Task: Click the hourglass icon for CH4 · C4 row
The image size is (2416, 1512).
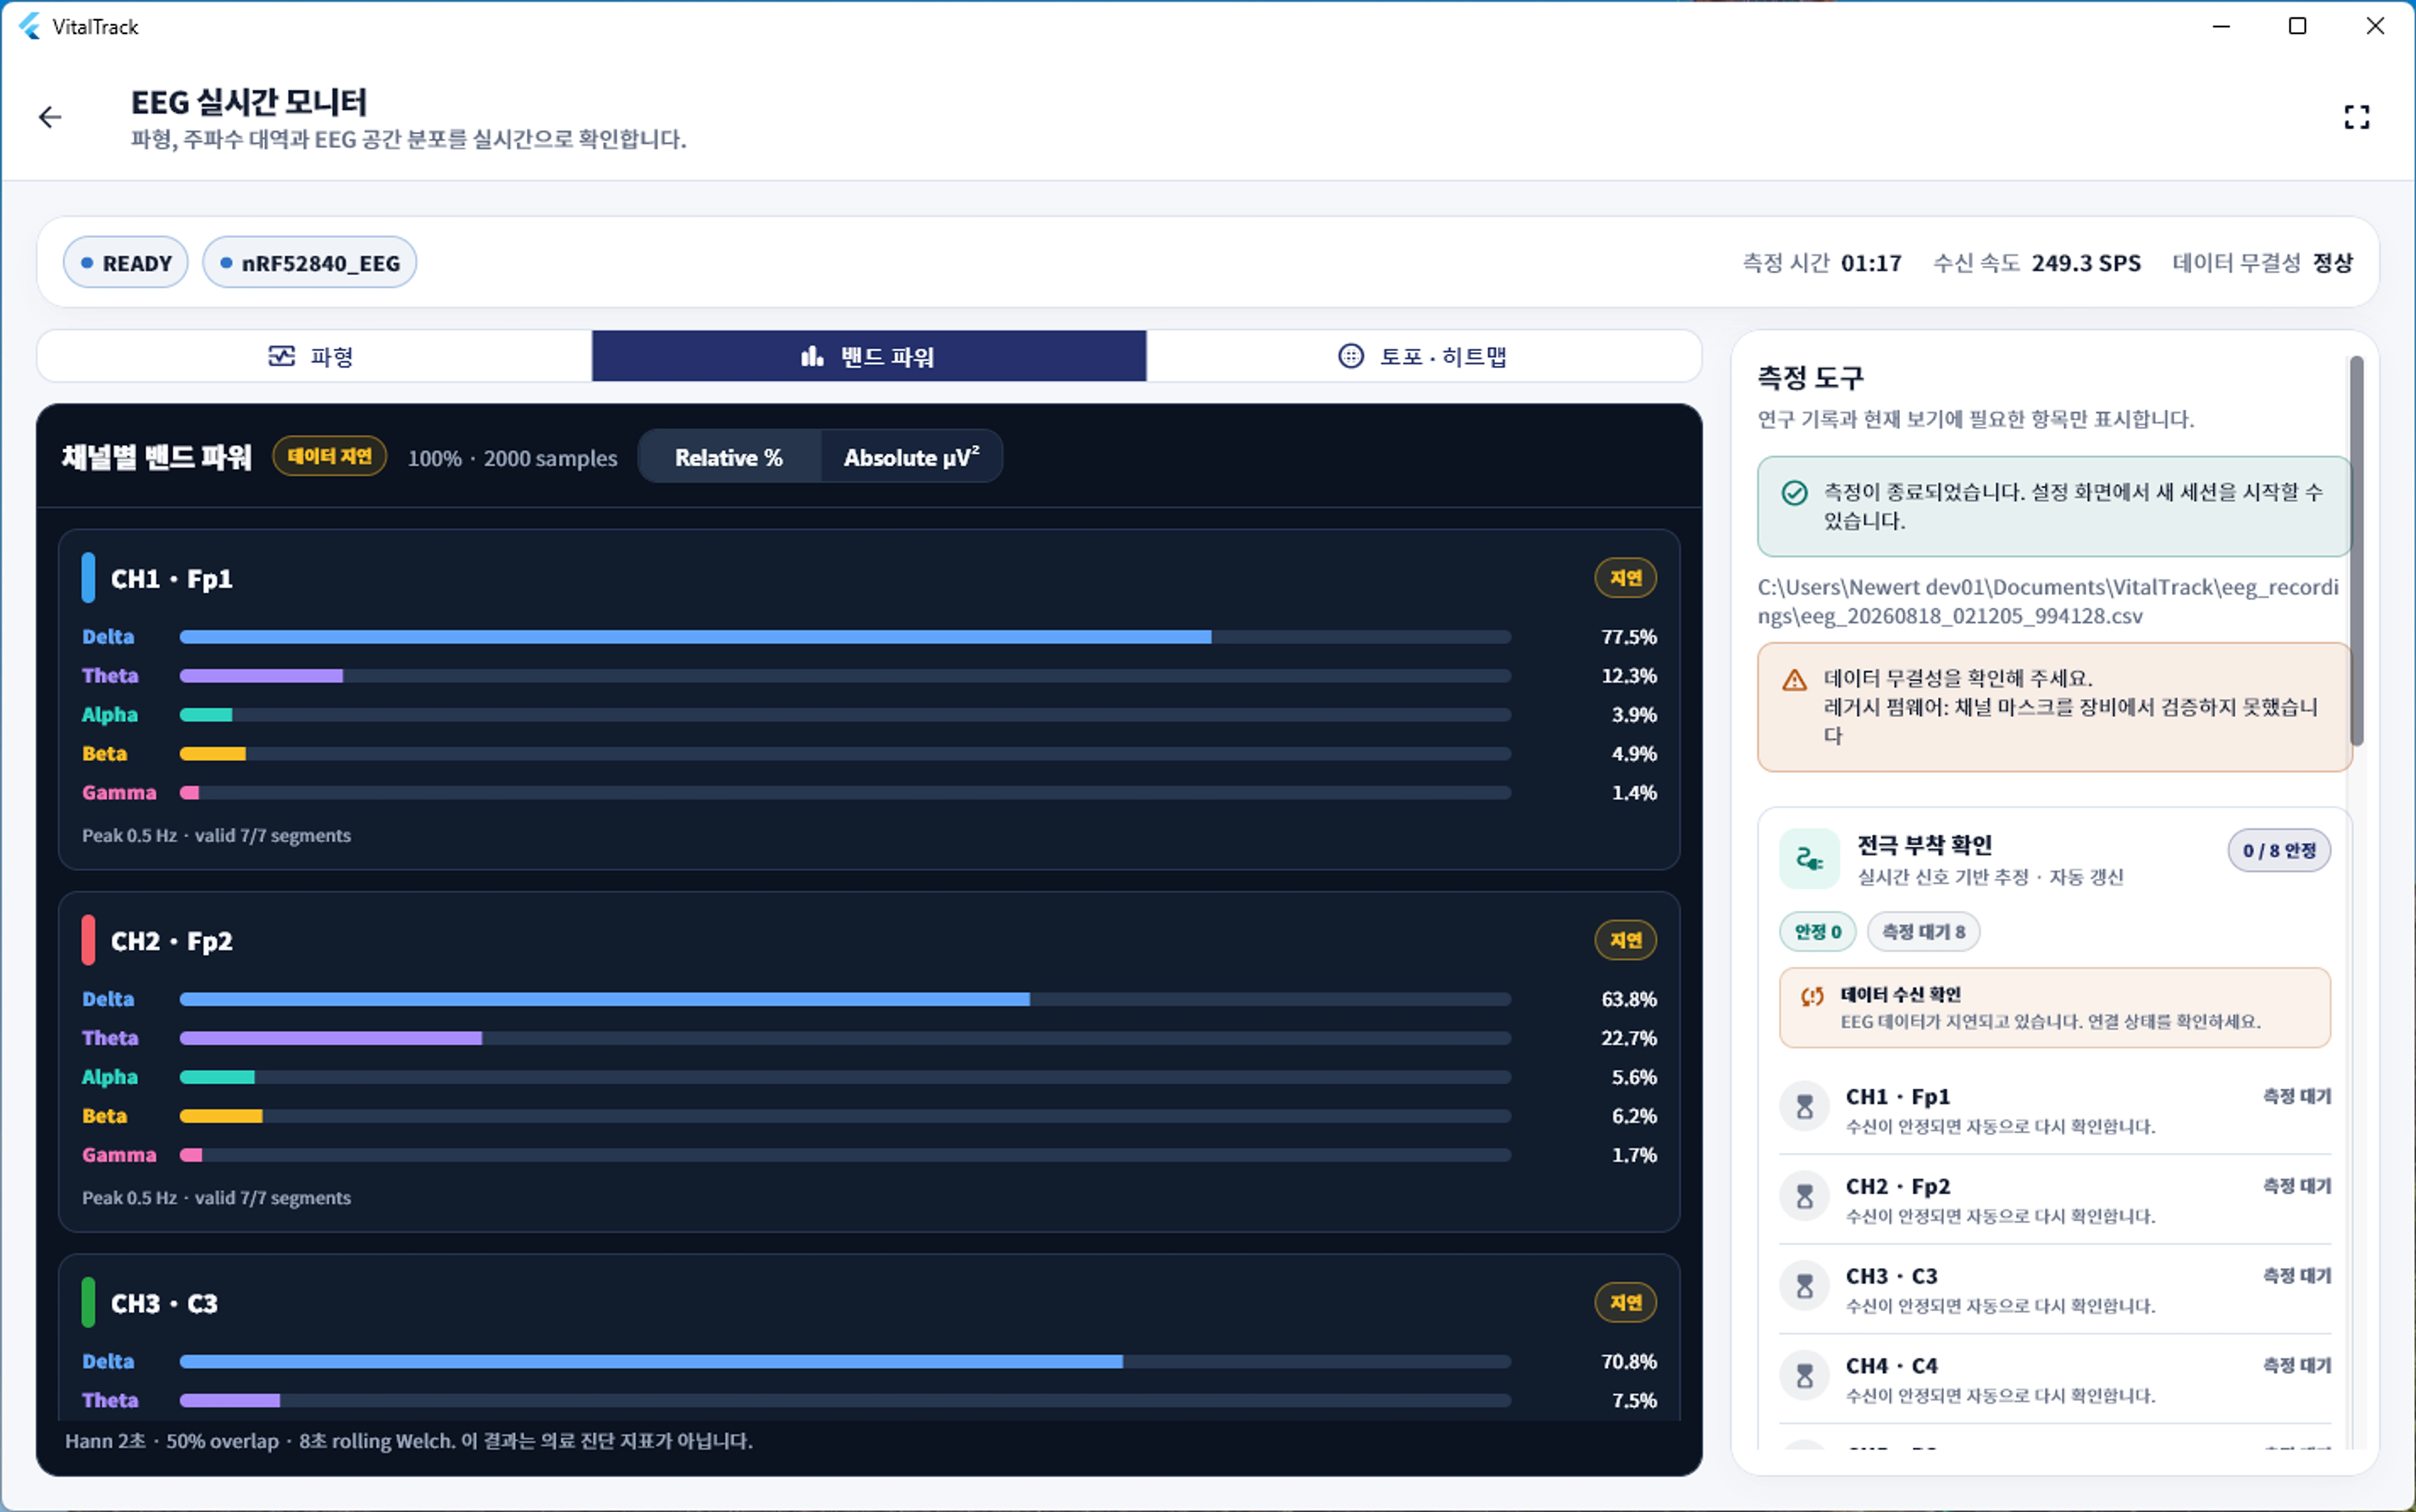Action: click(1805, 1376)
